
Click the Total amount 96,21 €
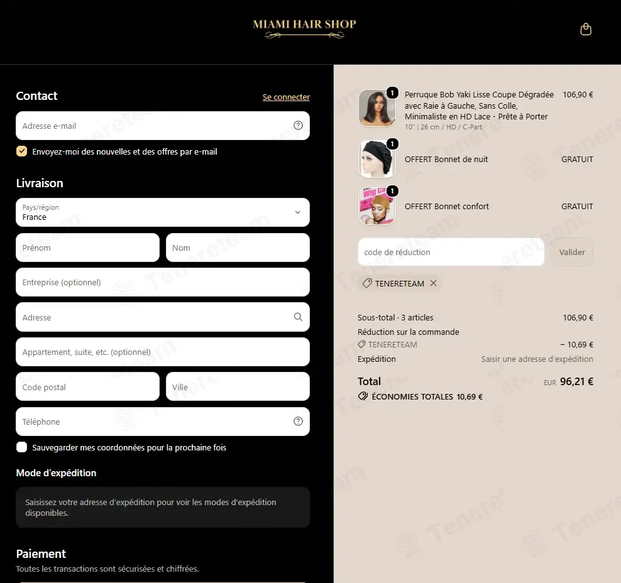(x=576, y=381)
